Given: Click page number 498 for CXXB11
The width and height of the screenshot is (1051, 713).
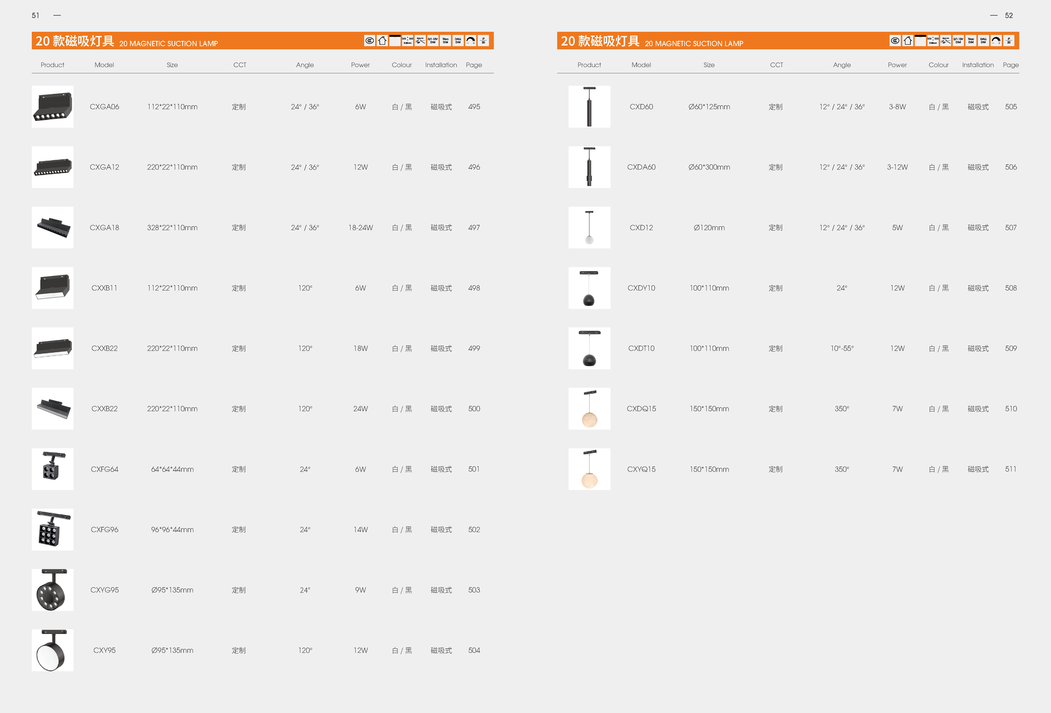Looking at the screenshot, I should (474, 288).
